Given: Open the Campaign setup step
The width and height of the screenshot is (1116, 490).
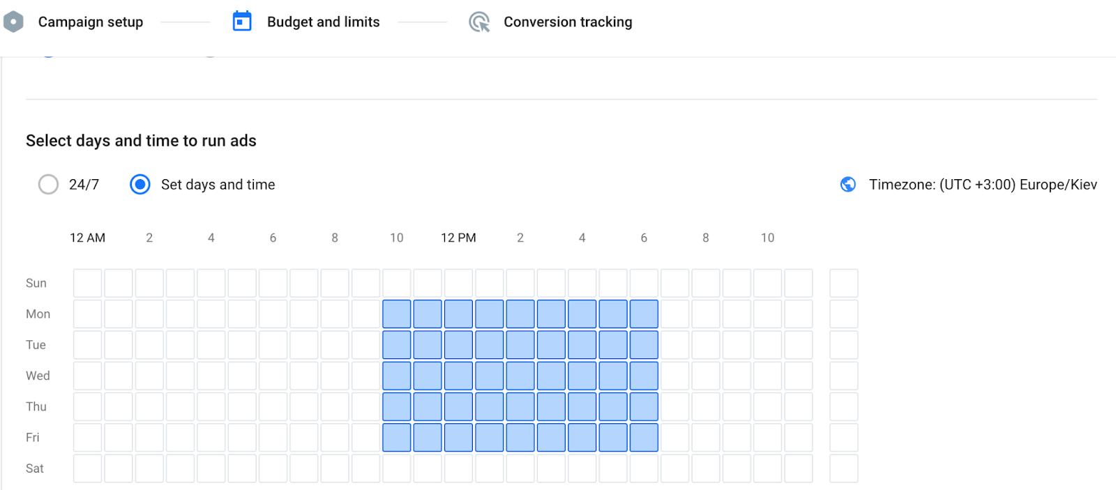Looking at the screenshot, I should click(90, 22).
